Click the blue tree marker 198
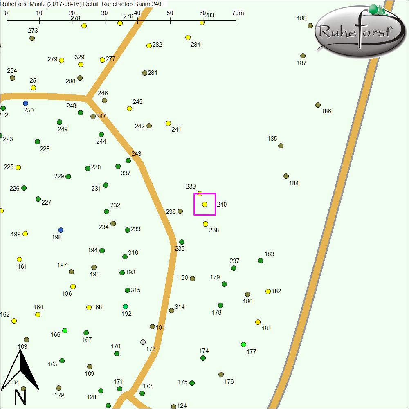This screenshot has width=409, height=409. click(61, 230)
